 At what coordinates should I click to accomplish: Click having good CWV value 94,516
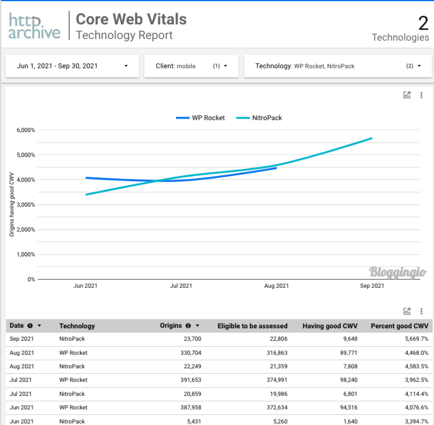(x=349, y=408)
